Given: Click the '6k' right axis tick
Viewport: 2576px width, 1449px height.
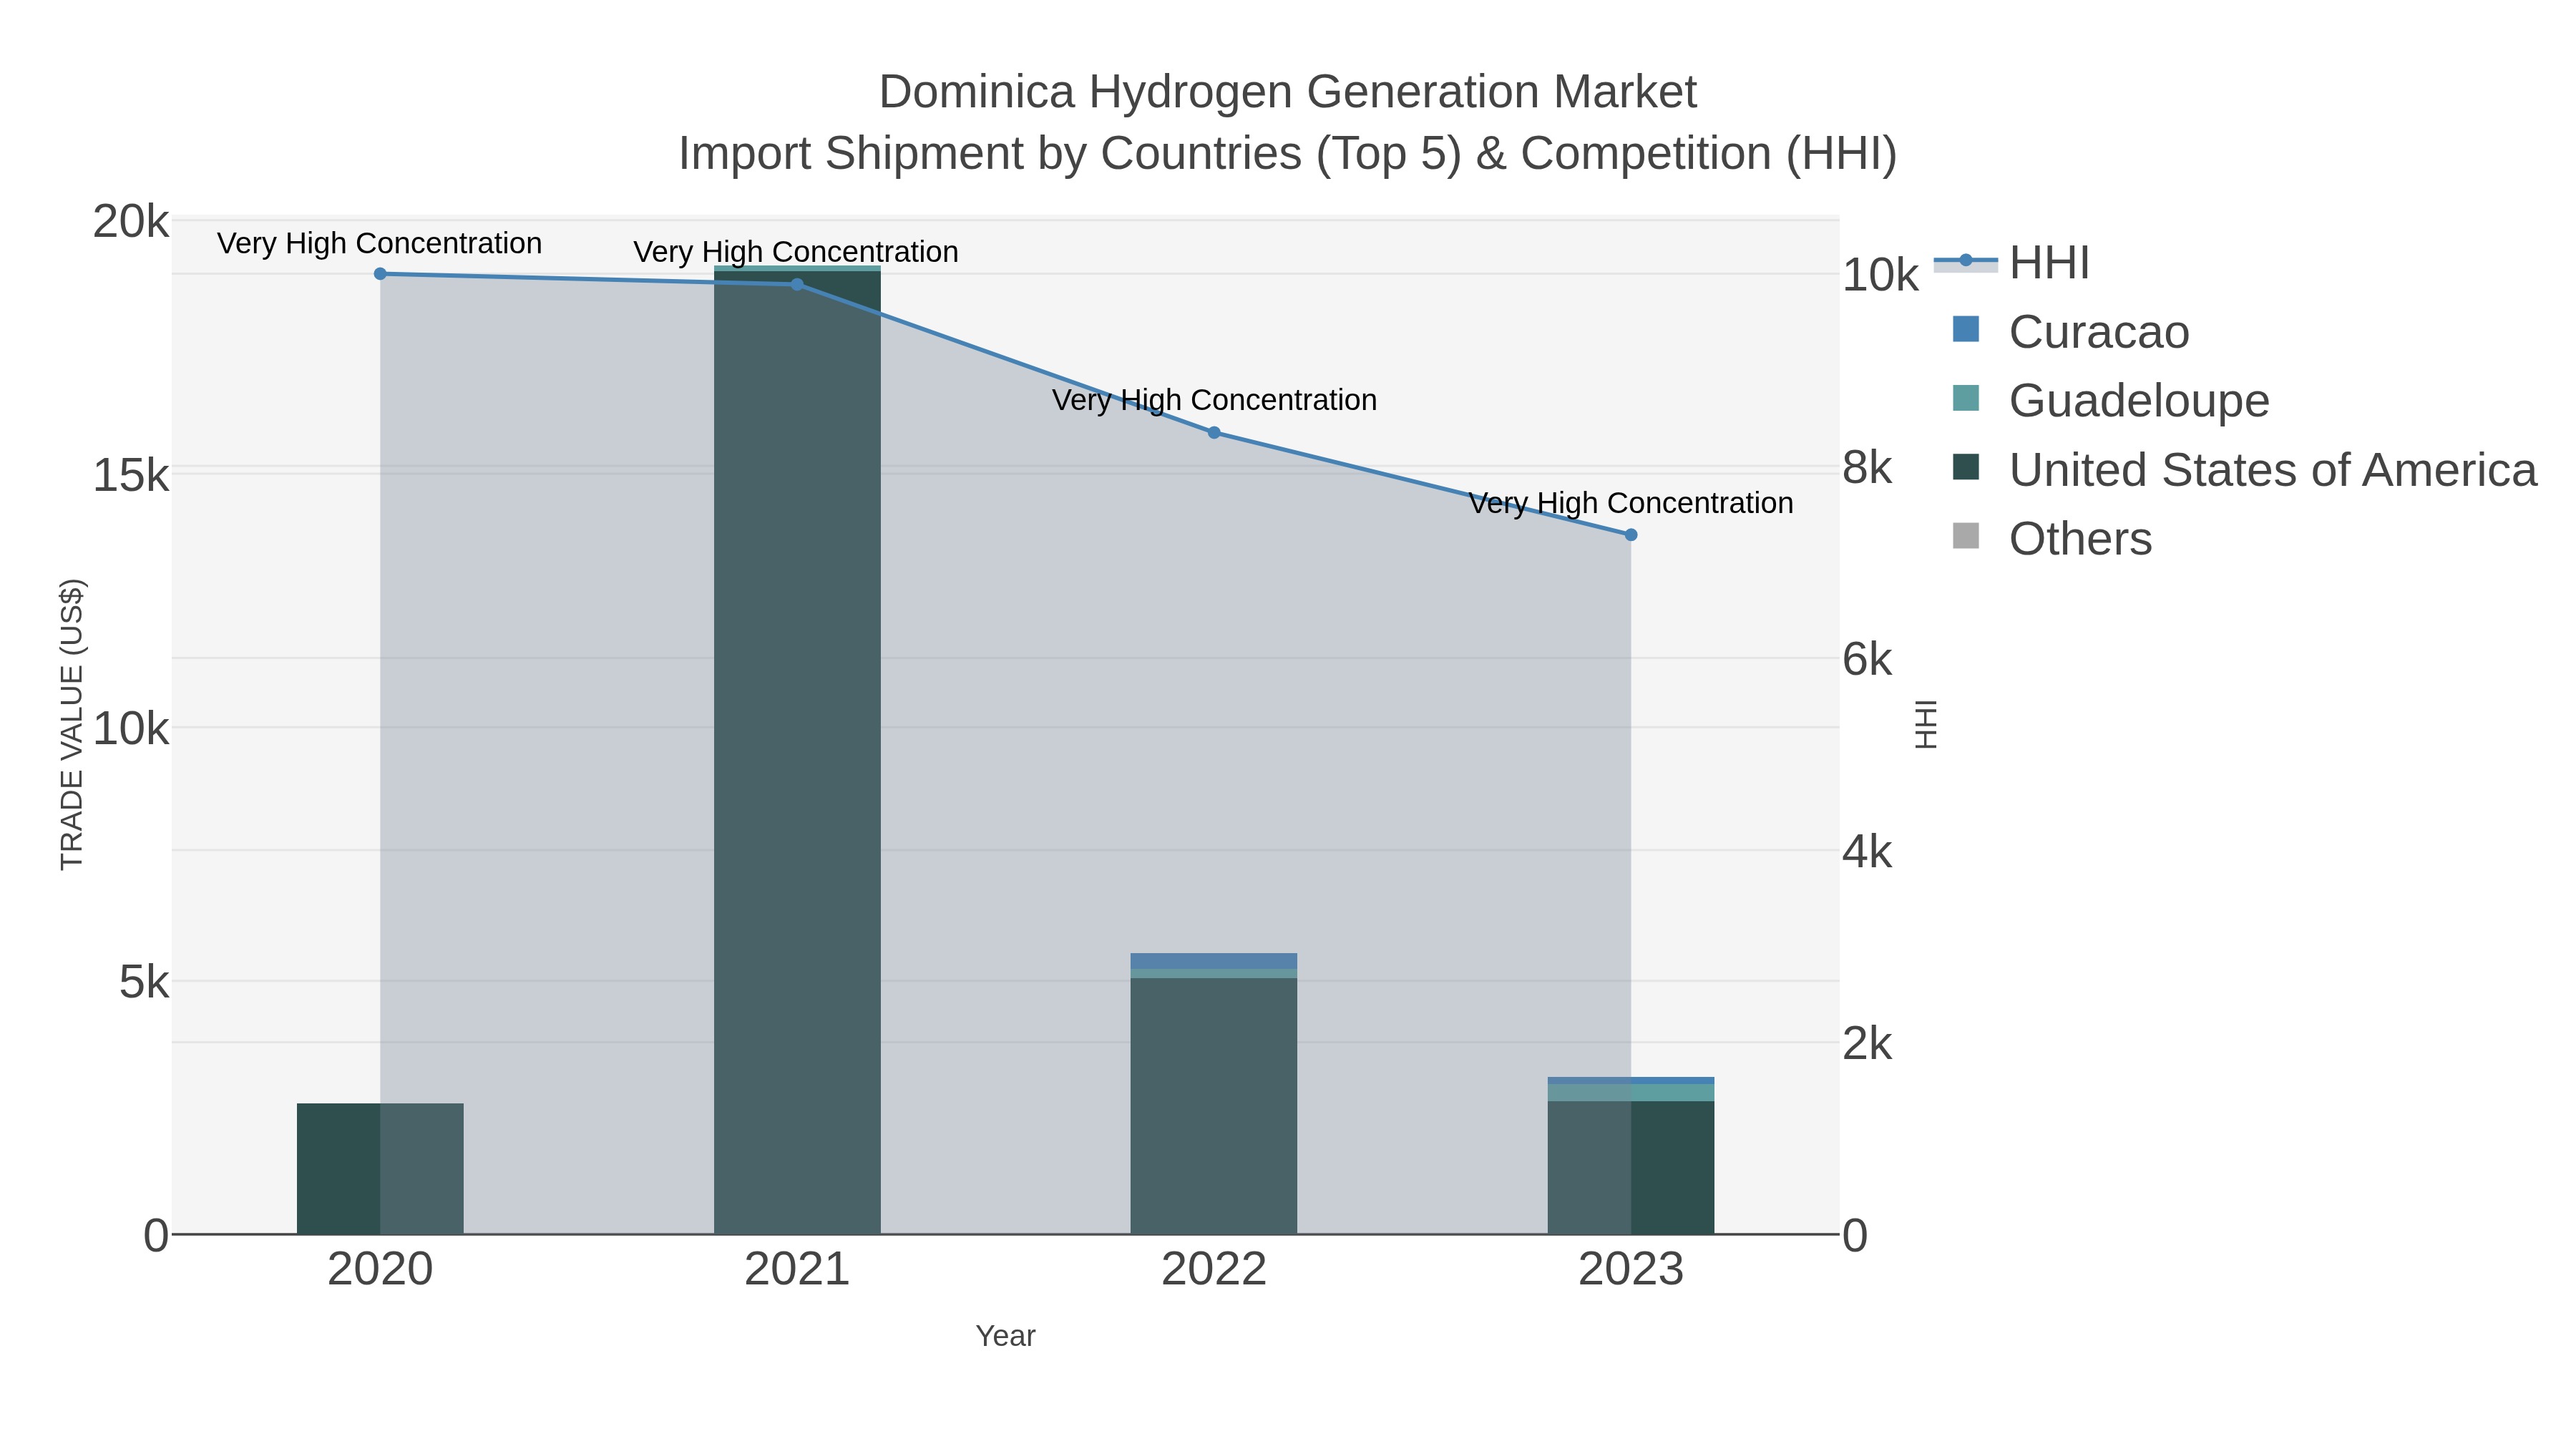Looking at the screenshot, I should click(x=1867, y=660).
